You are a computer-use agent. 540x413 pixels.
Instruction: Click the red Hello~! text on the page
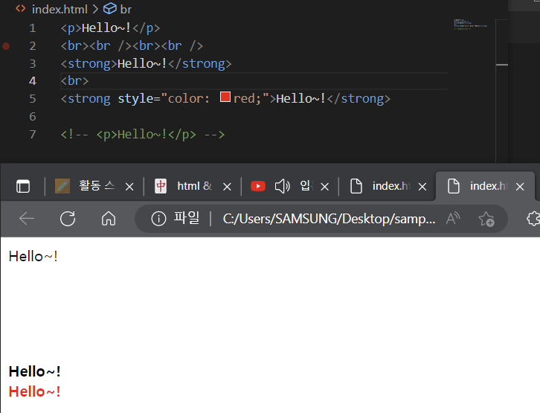[x=34, y=391]
